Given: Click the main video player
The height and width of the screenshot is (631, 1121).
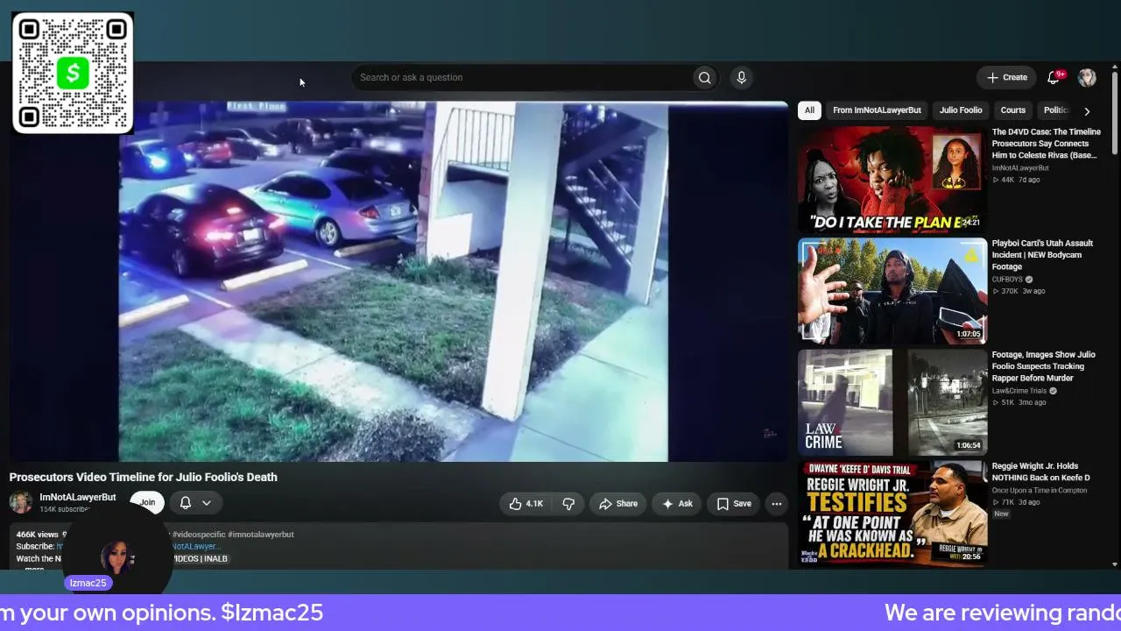Looking at the screenshot, I should point(398,281).
